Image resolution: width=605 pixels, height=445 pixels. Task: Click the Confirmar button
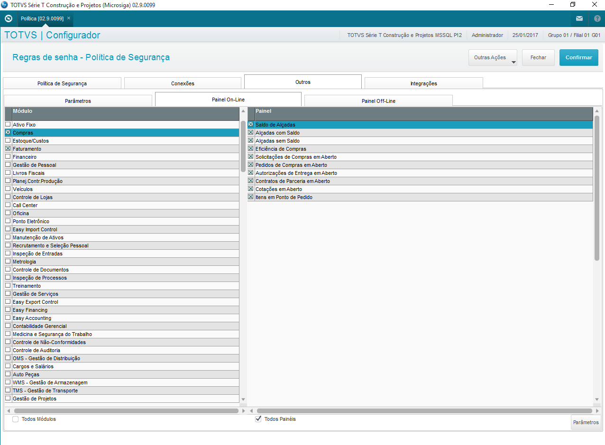(578, 57)
